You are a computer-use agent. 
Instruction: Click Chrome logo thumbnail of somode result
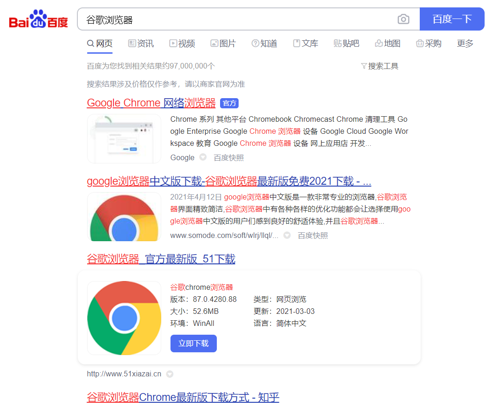click(124, 217)
